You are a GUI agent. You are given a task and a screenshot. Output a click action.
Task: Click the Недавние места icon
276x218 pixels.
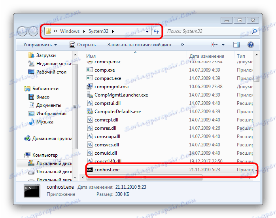pyautogui.click(x=31, y=63)
